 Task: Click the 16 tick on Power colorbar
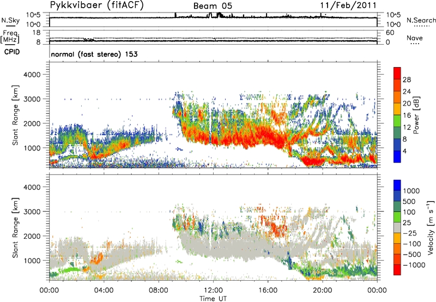click(407, 116)
